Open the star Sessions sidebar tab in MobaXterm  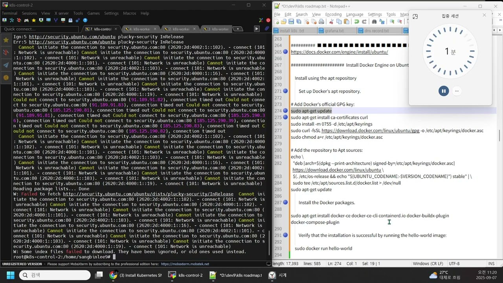coord(6,40)
